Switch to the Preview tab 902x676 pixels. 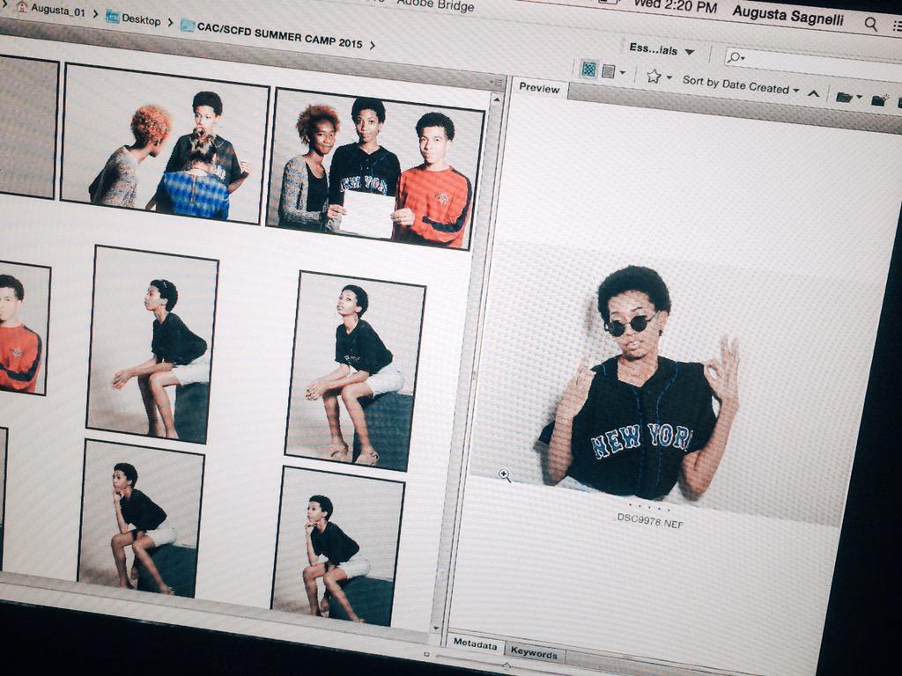coord(539,88)
